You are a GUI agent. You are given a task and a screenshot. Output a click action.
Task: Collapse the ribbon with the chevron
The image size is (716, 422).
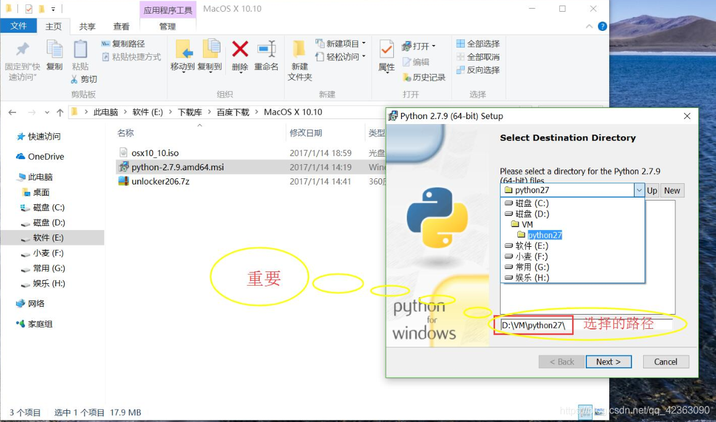click(x=589, y=27)
